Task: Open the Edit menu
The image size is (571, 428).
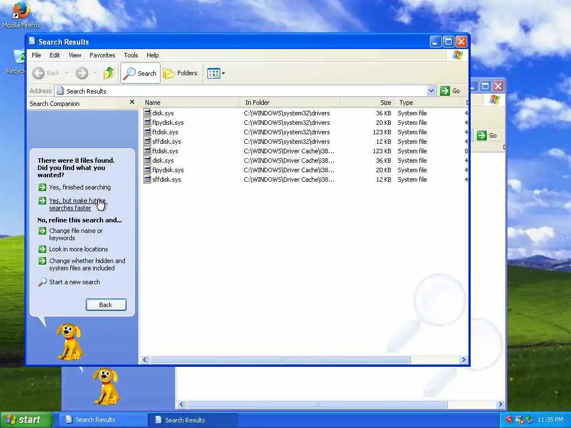Action: 55,55
